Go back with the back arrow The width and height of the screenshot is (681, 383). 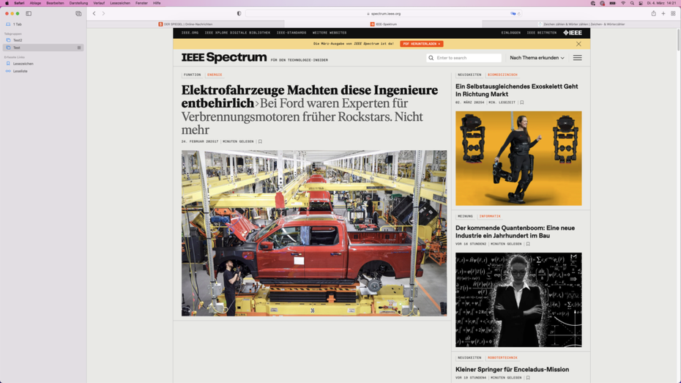coord(94,13)
